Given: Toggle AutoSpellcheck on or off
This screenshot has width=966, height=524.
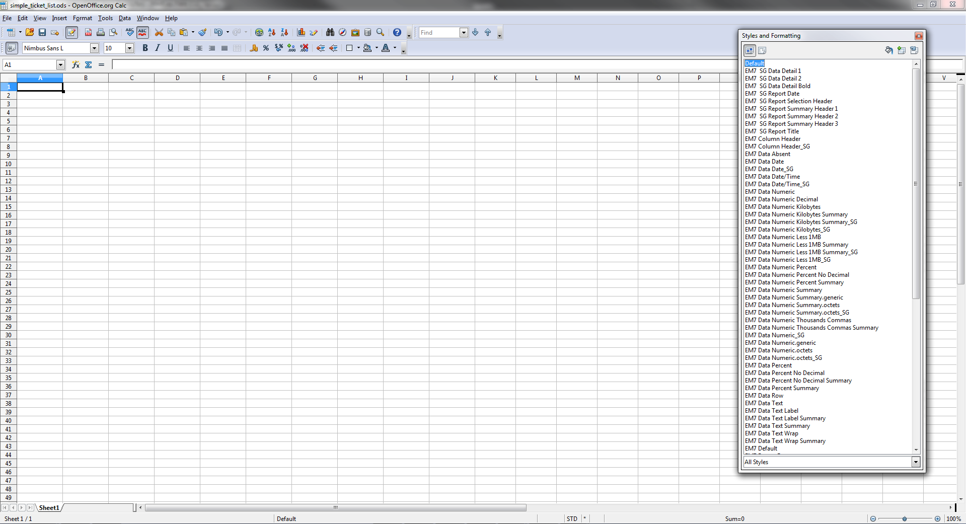Looking at the screenshot, I should (x=142, y=32).
